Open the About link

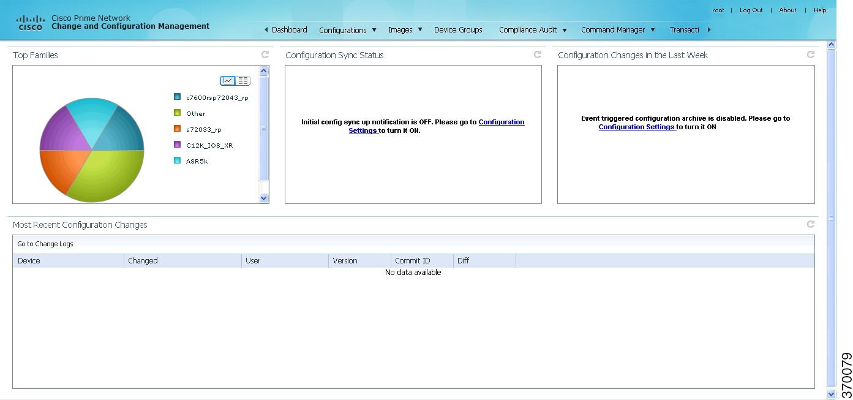point(788,10)
